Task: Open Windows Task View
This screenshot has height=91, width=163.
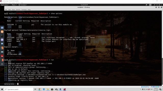Action: [35, 89]
